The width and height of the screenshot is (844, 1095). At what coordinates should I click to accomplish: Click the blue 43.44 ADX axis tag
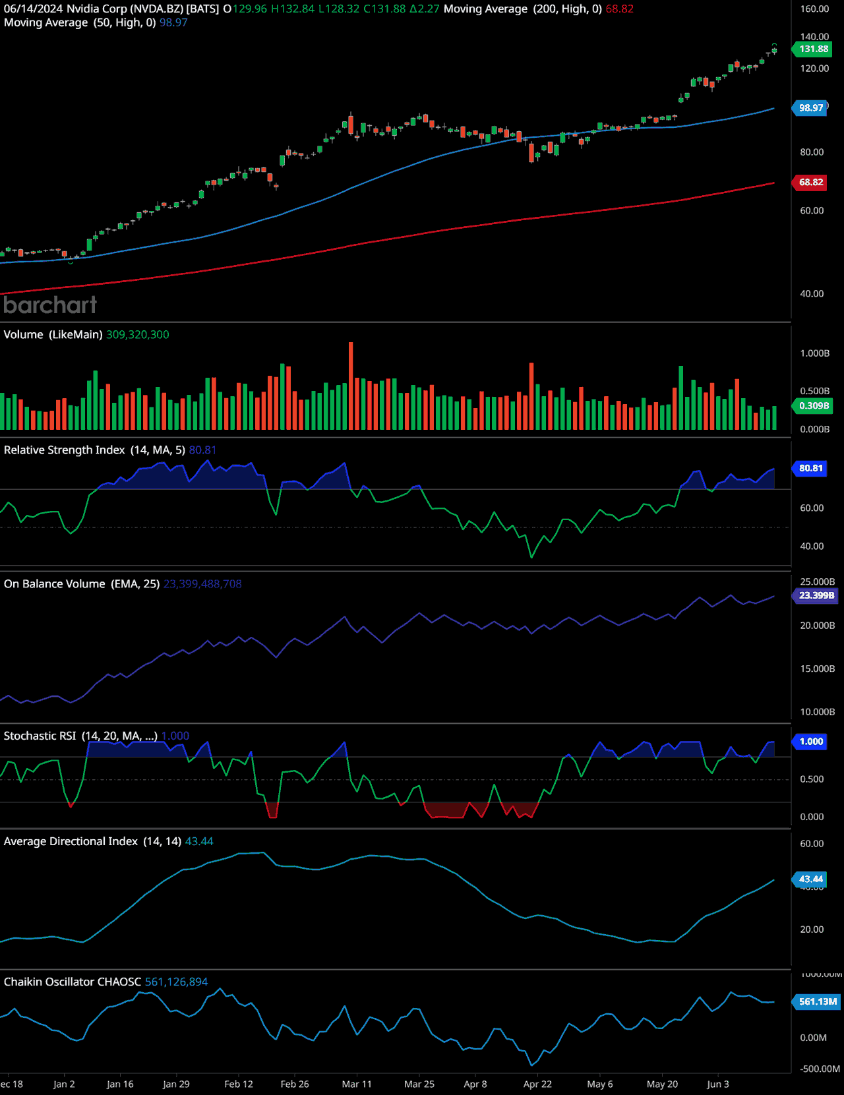810,879
